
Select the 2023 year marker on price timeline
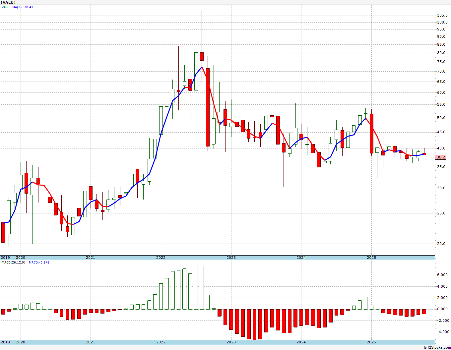click(x=231, y=258)
